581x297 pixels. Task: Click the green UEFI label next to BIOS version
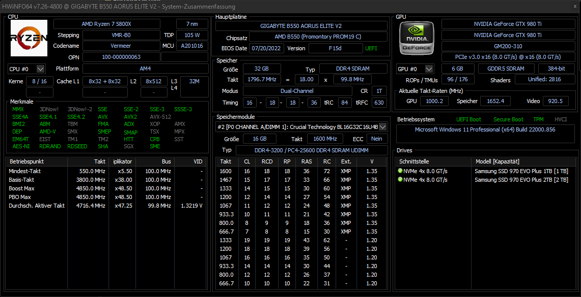click(x=371, y=48)
